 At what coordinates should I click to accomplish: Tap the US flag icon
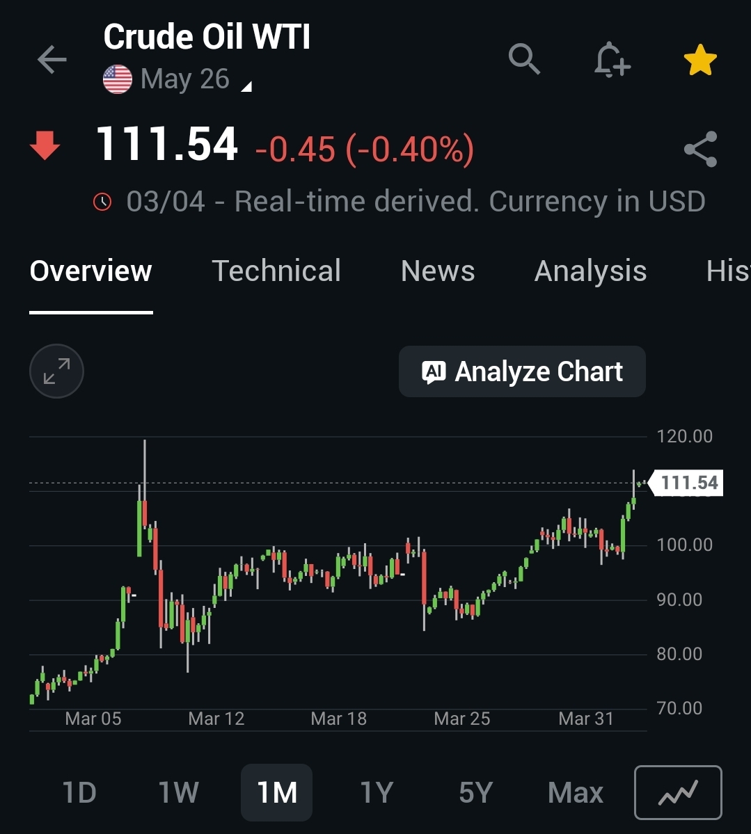[x=118, y=79]
